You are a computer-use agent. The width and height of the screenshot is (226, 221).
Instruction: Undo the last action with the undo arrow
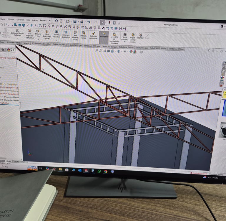[89, 22]
